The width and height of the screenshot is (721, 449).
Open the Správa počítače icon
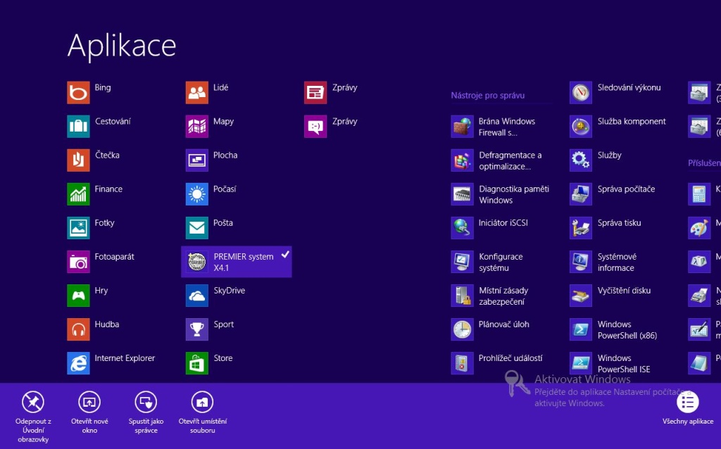click(581, 194)
